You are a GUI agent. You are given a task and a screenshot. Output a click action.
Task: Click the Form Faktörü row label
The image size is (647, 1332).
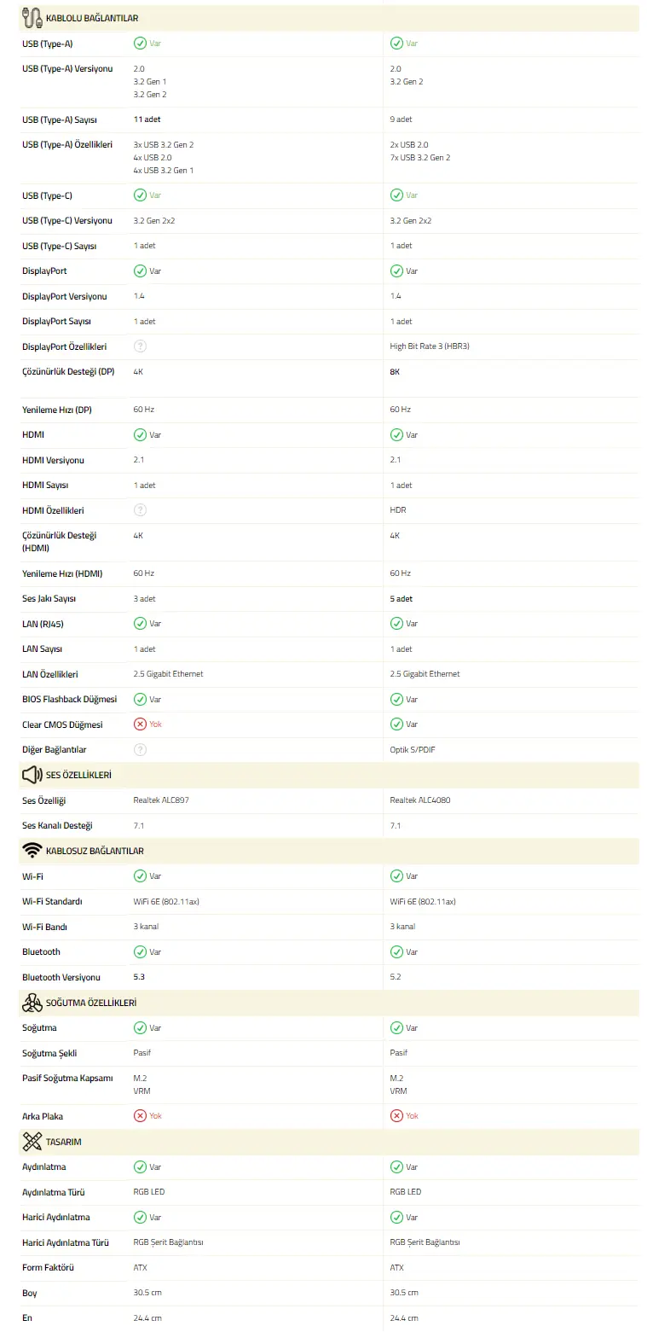[x=48, y=1267]
